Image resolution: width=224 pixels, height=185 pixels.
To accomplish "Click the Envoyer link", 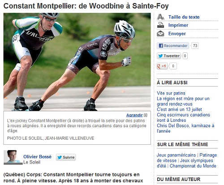I will coord(177,34).
